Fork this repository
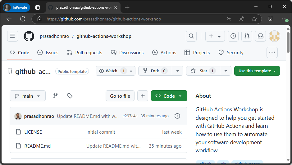 (155, 71)
